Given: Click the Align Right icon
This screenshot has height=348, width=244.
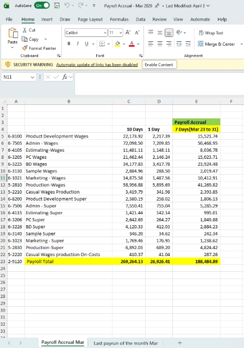Looking at the screenshot, I should pos(169,43).
